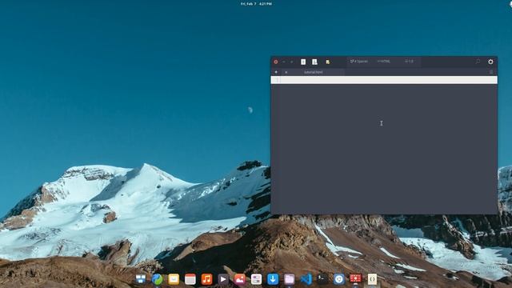Click the Code editor braces icon in the dock
512x288 pixels.
tap(372, 279)
